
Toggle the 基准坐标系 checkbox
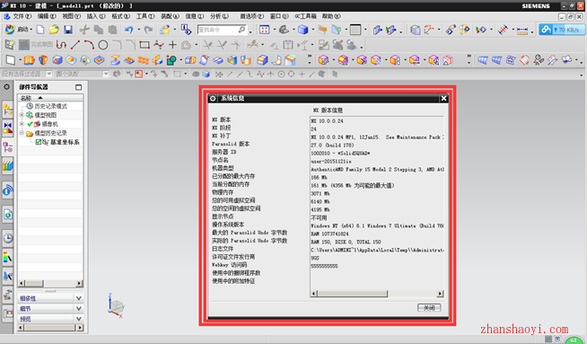39,142
